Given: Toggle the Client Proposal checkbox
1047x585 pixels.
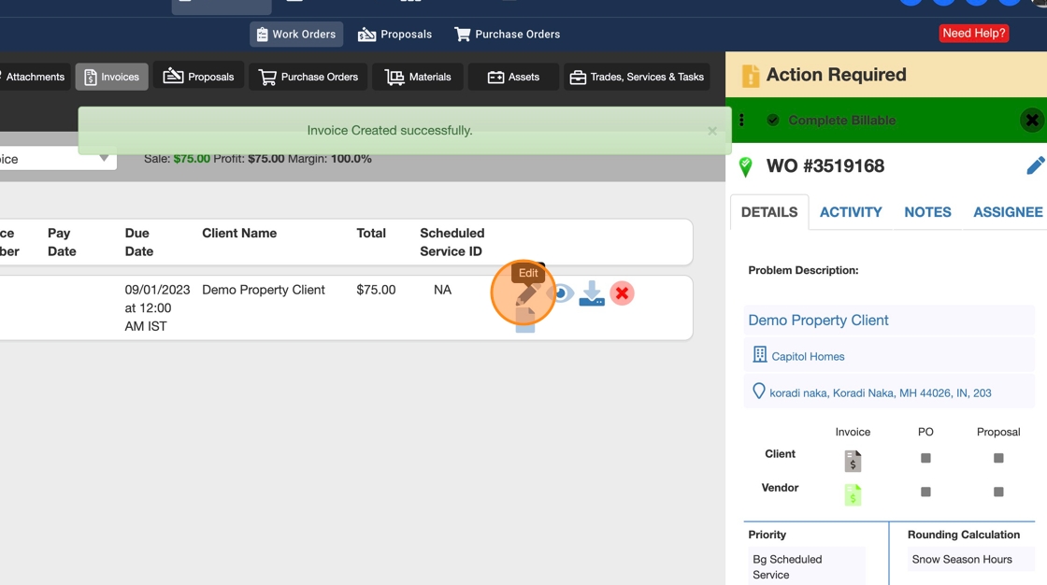Looking at the screenshot, I should 998,458.
